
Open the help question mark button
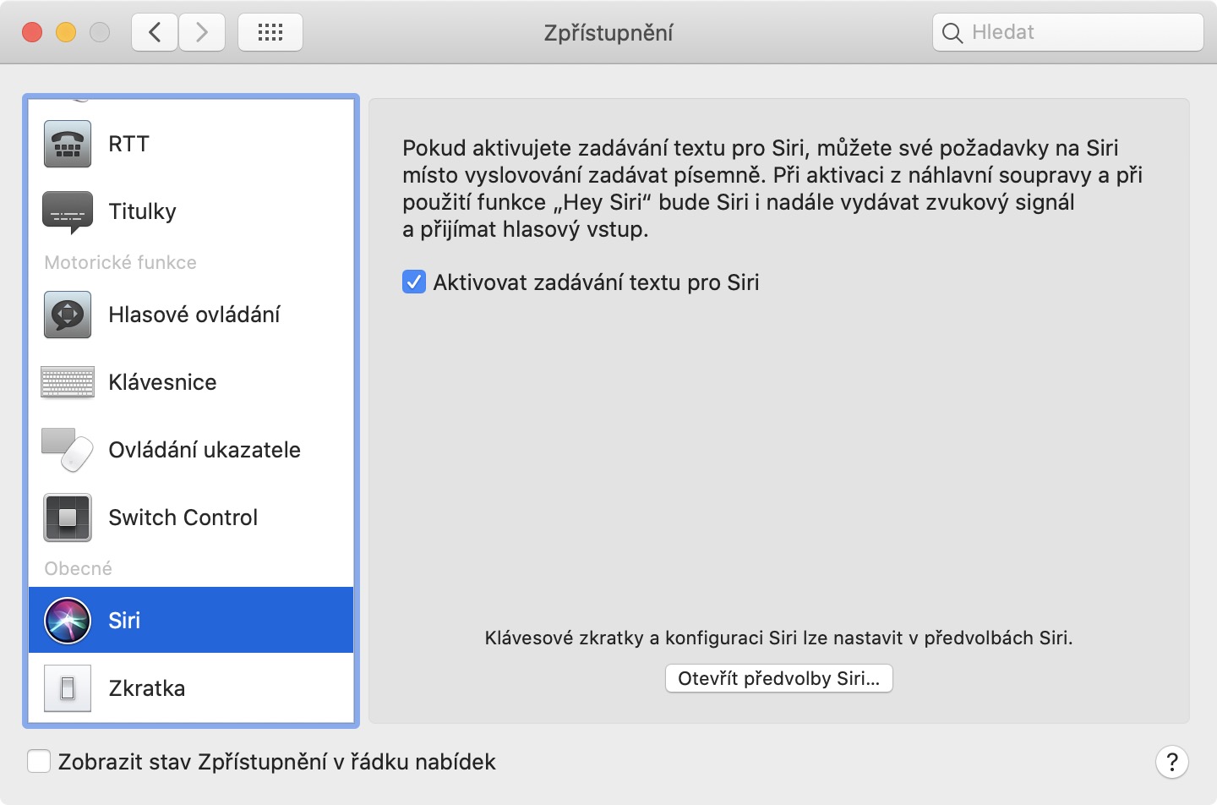[x=1171, y=762]
